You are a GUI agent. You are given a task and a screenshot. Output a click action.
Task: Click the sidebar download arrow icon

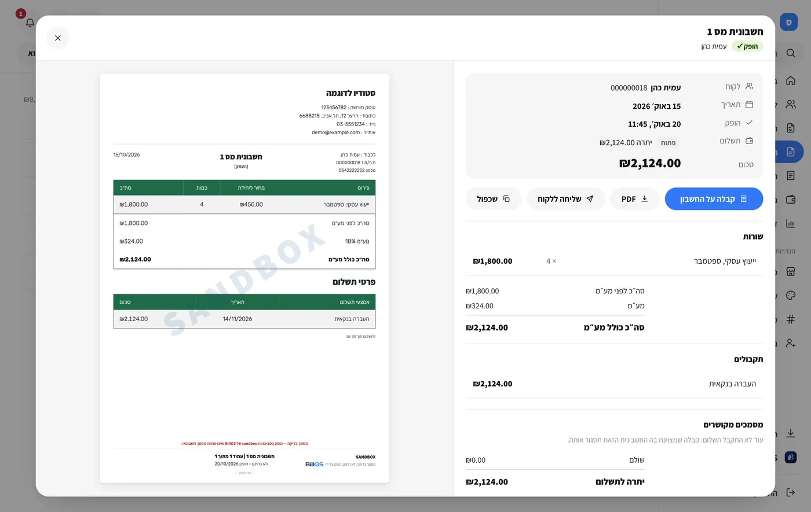791,433
